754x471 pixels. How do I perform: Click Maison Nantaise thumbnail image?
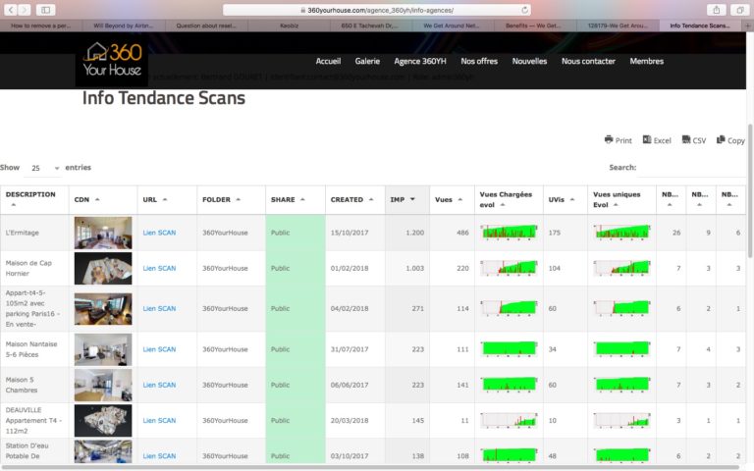(103, 349)
